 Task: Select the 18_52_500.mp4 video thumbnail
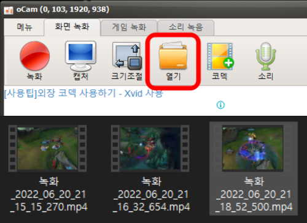tap(253, 148)
